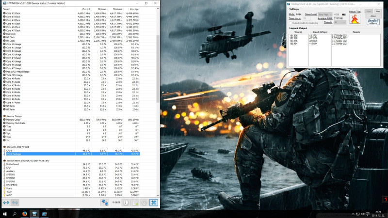Click the CPU [#0] AMD group chip icon
388x218 pixels.
point(4,147)
